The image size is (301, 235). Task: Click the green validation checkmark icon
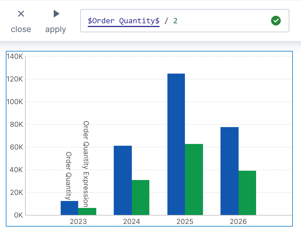pos(276,21)
